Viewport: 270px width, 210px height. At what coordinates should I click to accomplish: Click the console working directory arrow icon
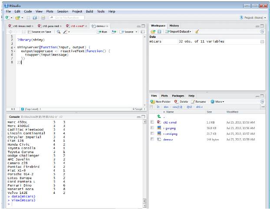point(61,117)
